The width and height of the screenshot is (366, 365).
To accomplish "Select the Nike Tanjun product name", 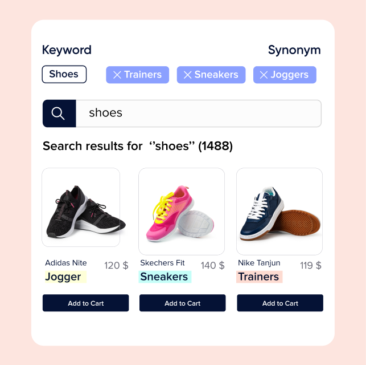I will 259,263.
